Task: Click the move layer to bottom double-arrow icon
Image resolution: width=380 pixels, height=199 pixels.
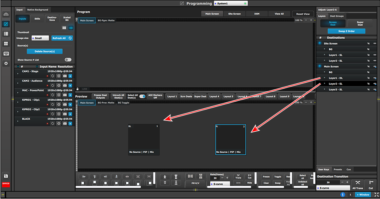Action: [176, 182]
